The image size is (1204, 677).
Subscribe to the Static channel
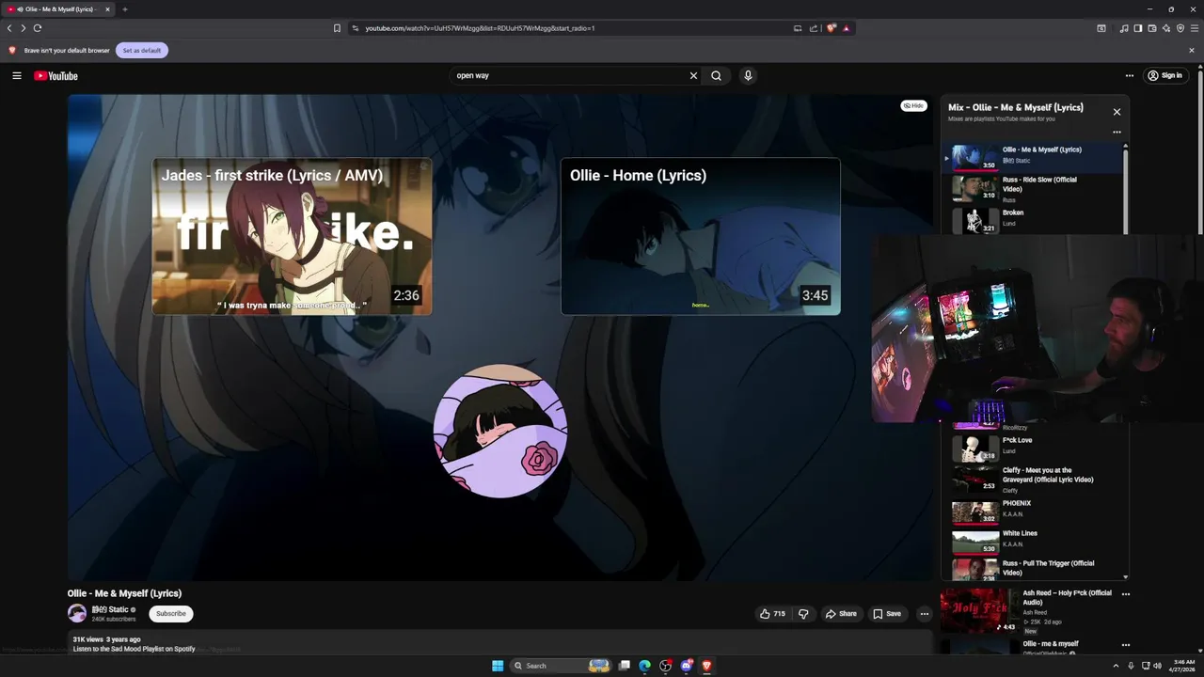(x=171, y=613)
